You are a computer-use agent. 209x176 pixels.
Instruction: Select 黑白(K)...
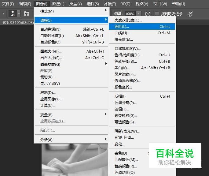point(142,68)
